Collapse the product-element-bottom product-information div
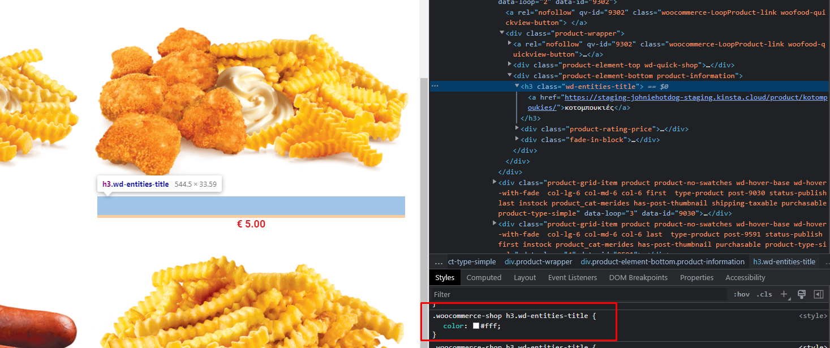Viewport: 830px width, 348px height. point(509,75)
